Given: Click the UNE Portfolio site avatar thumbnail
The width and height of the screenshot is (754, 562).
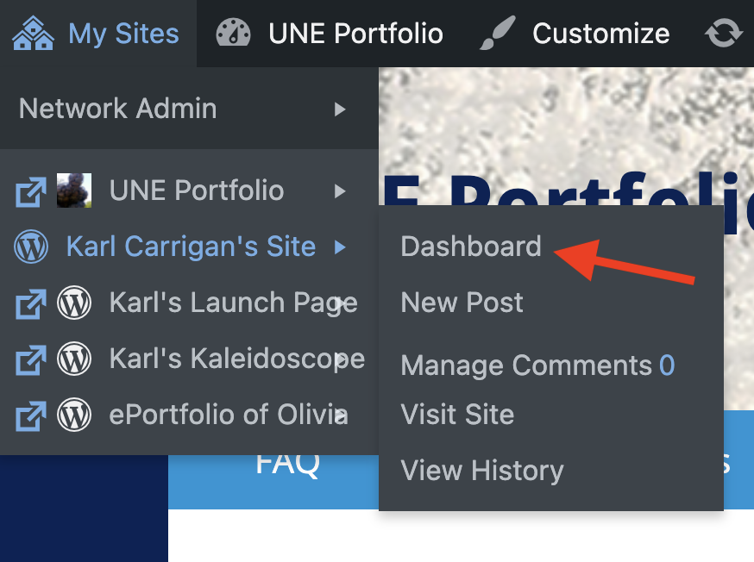Looking at the screenshot, I should [x=74, y=190].
